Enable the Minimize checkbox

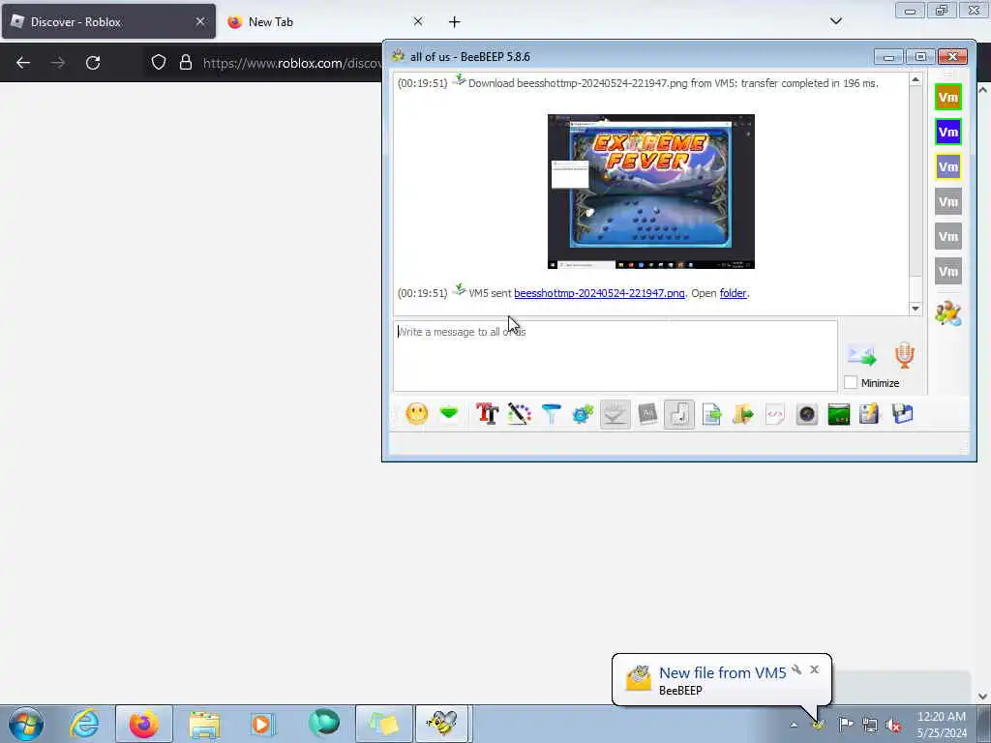851,383
